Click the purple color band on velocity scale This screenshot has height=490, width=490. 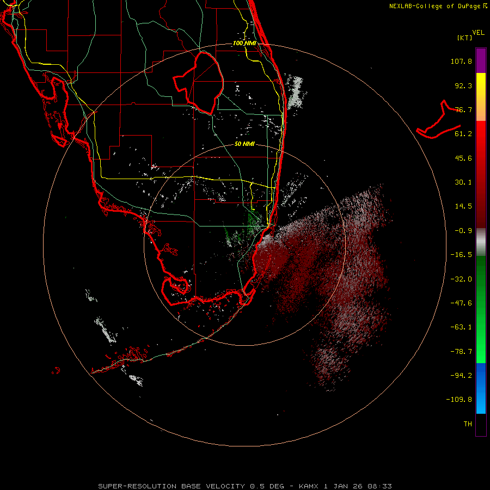[x=481, y=60]
